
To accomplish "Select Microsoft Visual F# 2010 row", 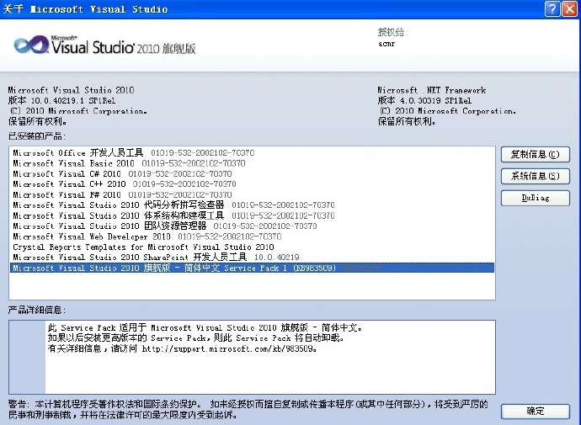I will point(252,194).
